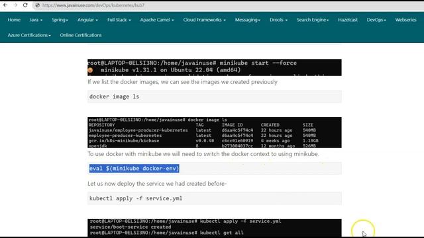Image resolution: width=424 pixels, height=238 pixels.
Task: Expand the Azure Certifications dropdown
Action: pos(29,35)
